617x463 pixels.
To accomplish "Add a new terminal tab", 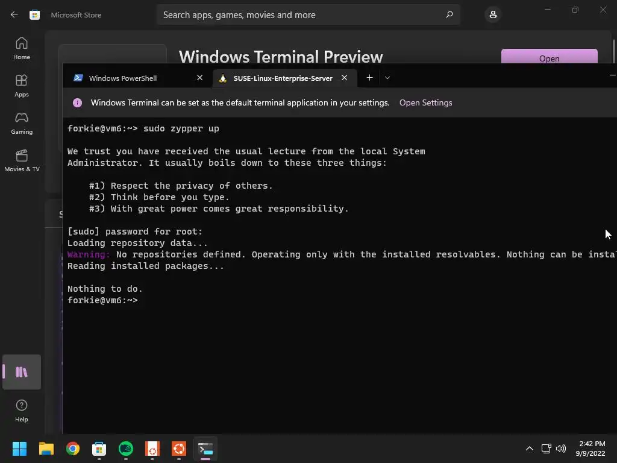I will click(x=369, y=78).
